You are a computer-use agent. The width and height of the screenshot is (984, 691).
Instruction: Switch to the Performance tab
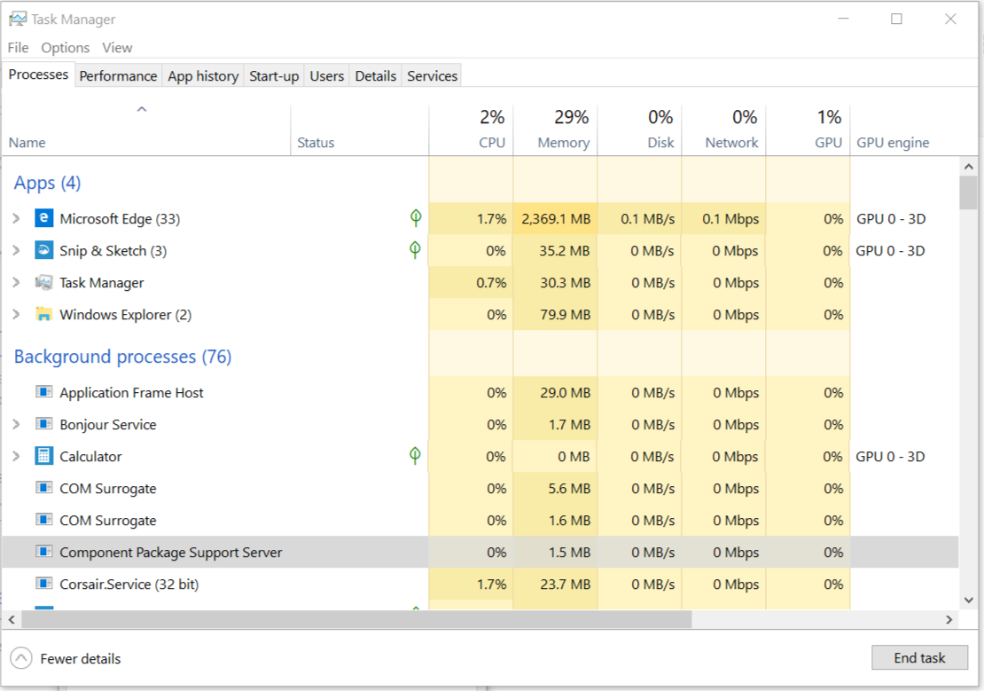coord(118,75)
